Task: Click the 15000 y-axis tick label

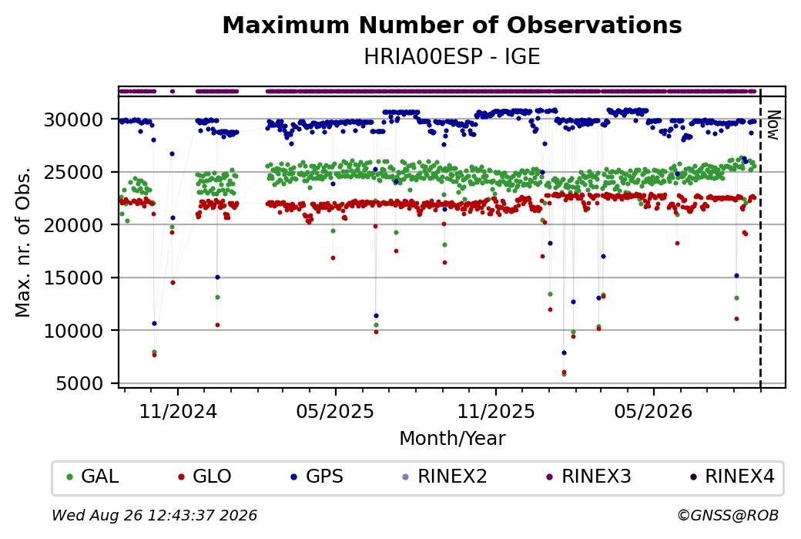Action: [74, 278]
